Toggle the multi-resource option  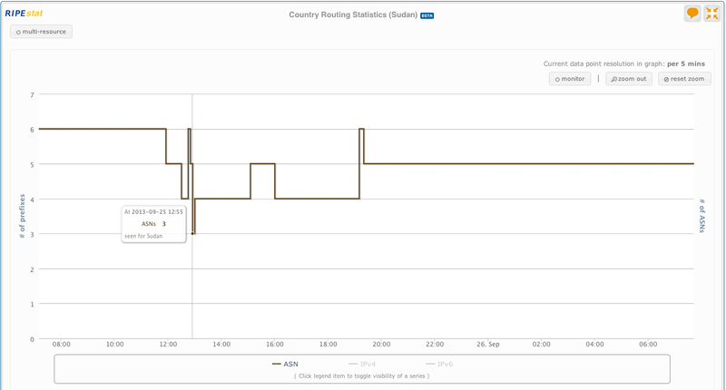point(42,32)
